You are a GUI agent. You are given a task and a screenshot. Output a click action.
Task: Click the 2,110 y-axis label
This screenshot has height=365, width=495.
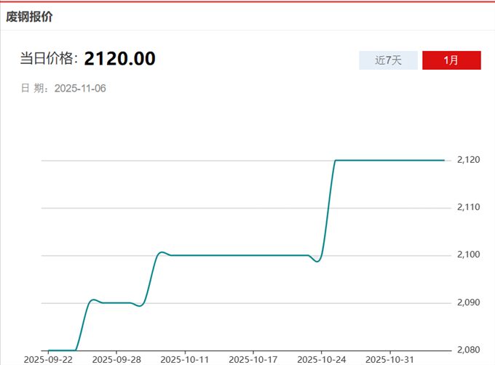468,208
